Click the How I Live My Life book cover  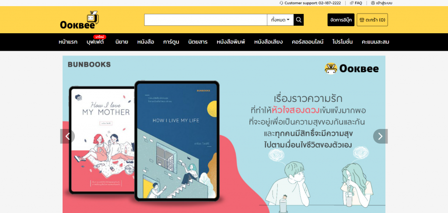coord(177,141)
